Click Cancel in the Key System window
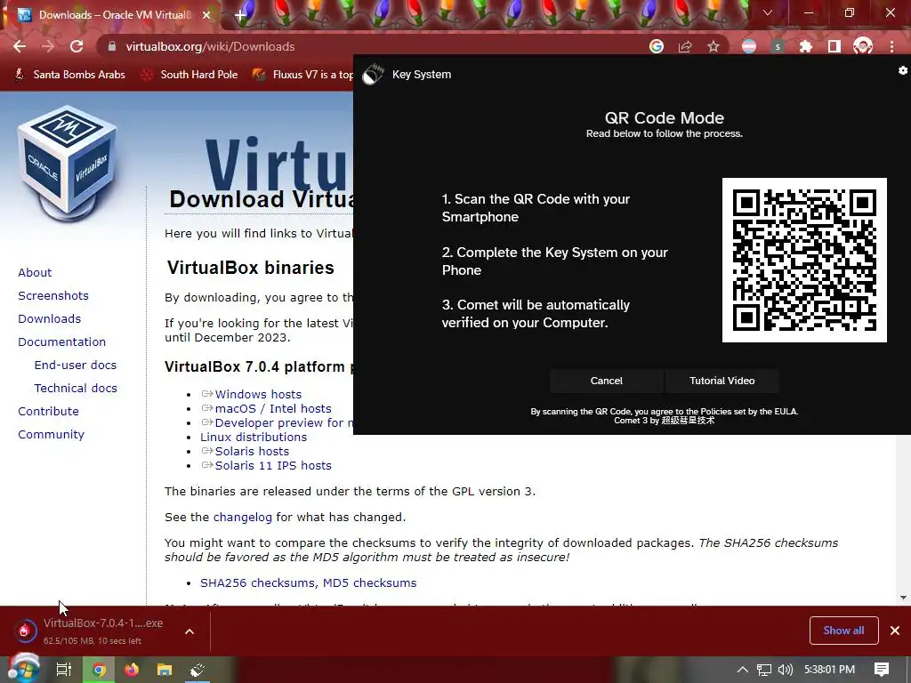This screenshot has height=683, width=911. click(x=606, y=381)
